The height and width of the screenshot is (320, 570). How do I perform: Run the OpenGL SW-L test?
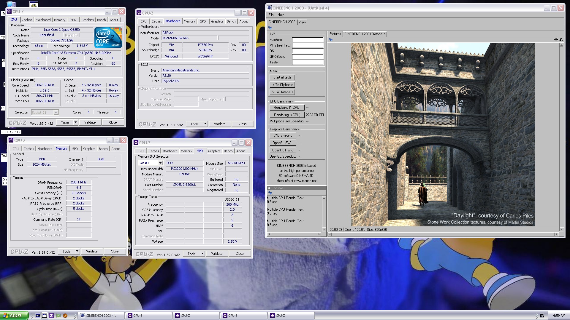[x=283, y=143]
